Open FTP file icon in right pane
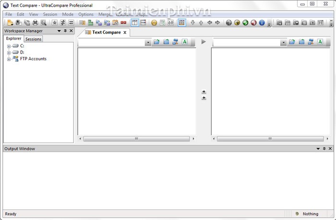336x220 pixels. click(x=310, y=42)
